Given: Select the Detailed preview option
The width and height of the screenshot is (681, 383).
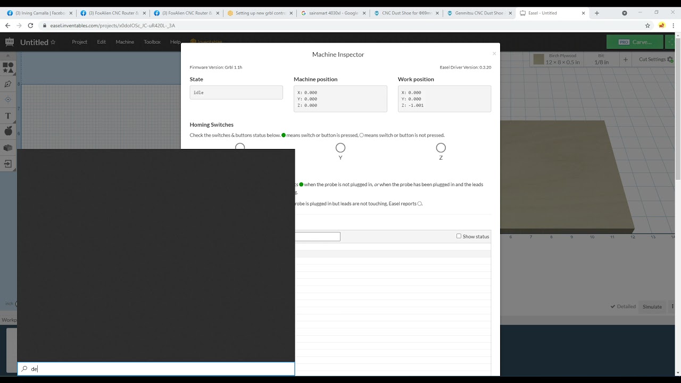Looking at the screenshot, I should (x=623, y=306).
